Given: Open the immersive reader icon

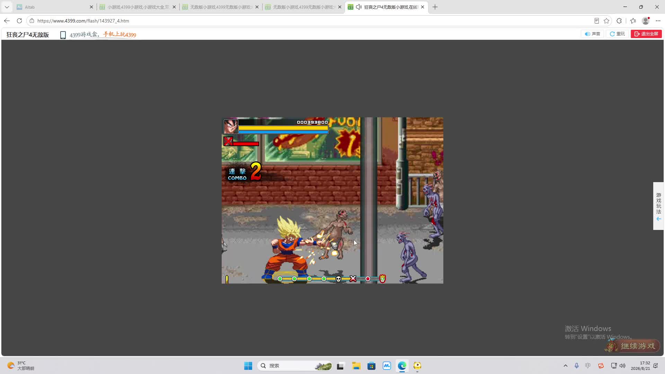Looking at the screenshot, I should click(596, 21).
